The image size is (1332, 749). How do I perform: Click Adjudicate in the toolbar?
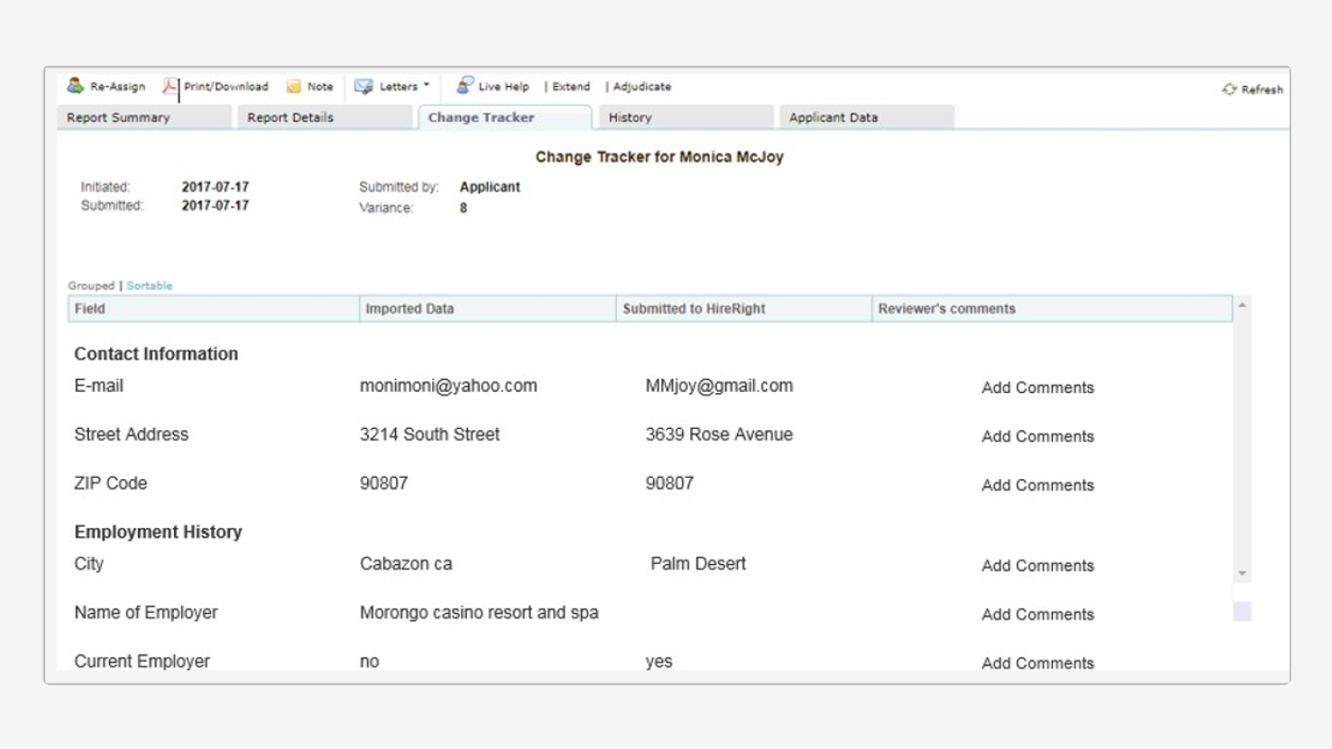(642, 87)
